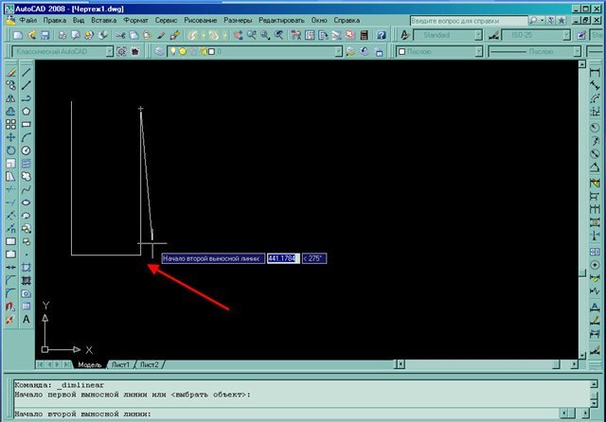Screen dimensions: 606x422
Task: Click the dynamic input distance field 441.1784
Action: [x=283, y=258]
